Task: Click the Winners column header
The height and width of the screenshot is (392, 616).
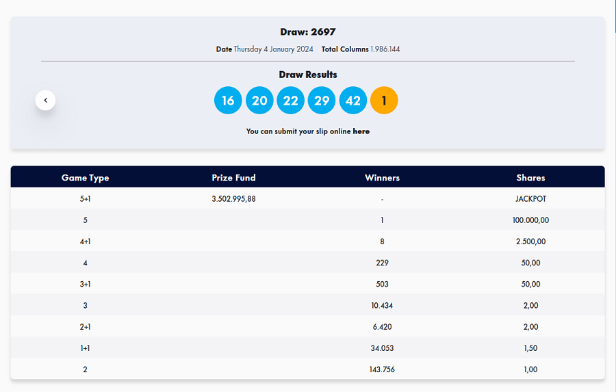Action: pos(382,178)
